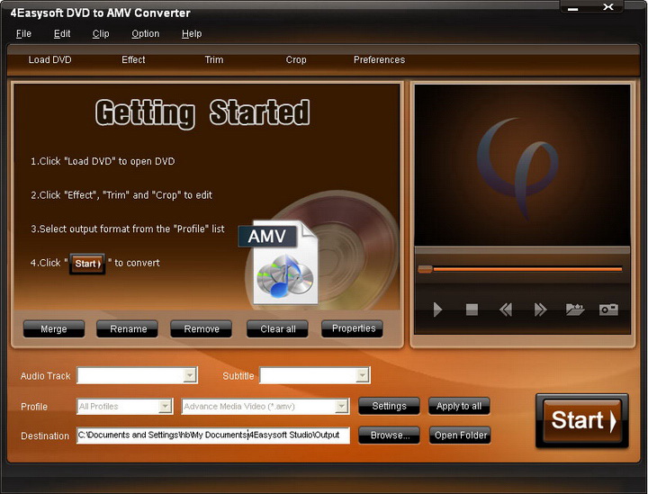Open the Trim tool

click(x=214, y=60)
